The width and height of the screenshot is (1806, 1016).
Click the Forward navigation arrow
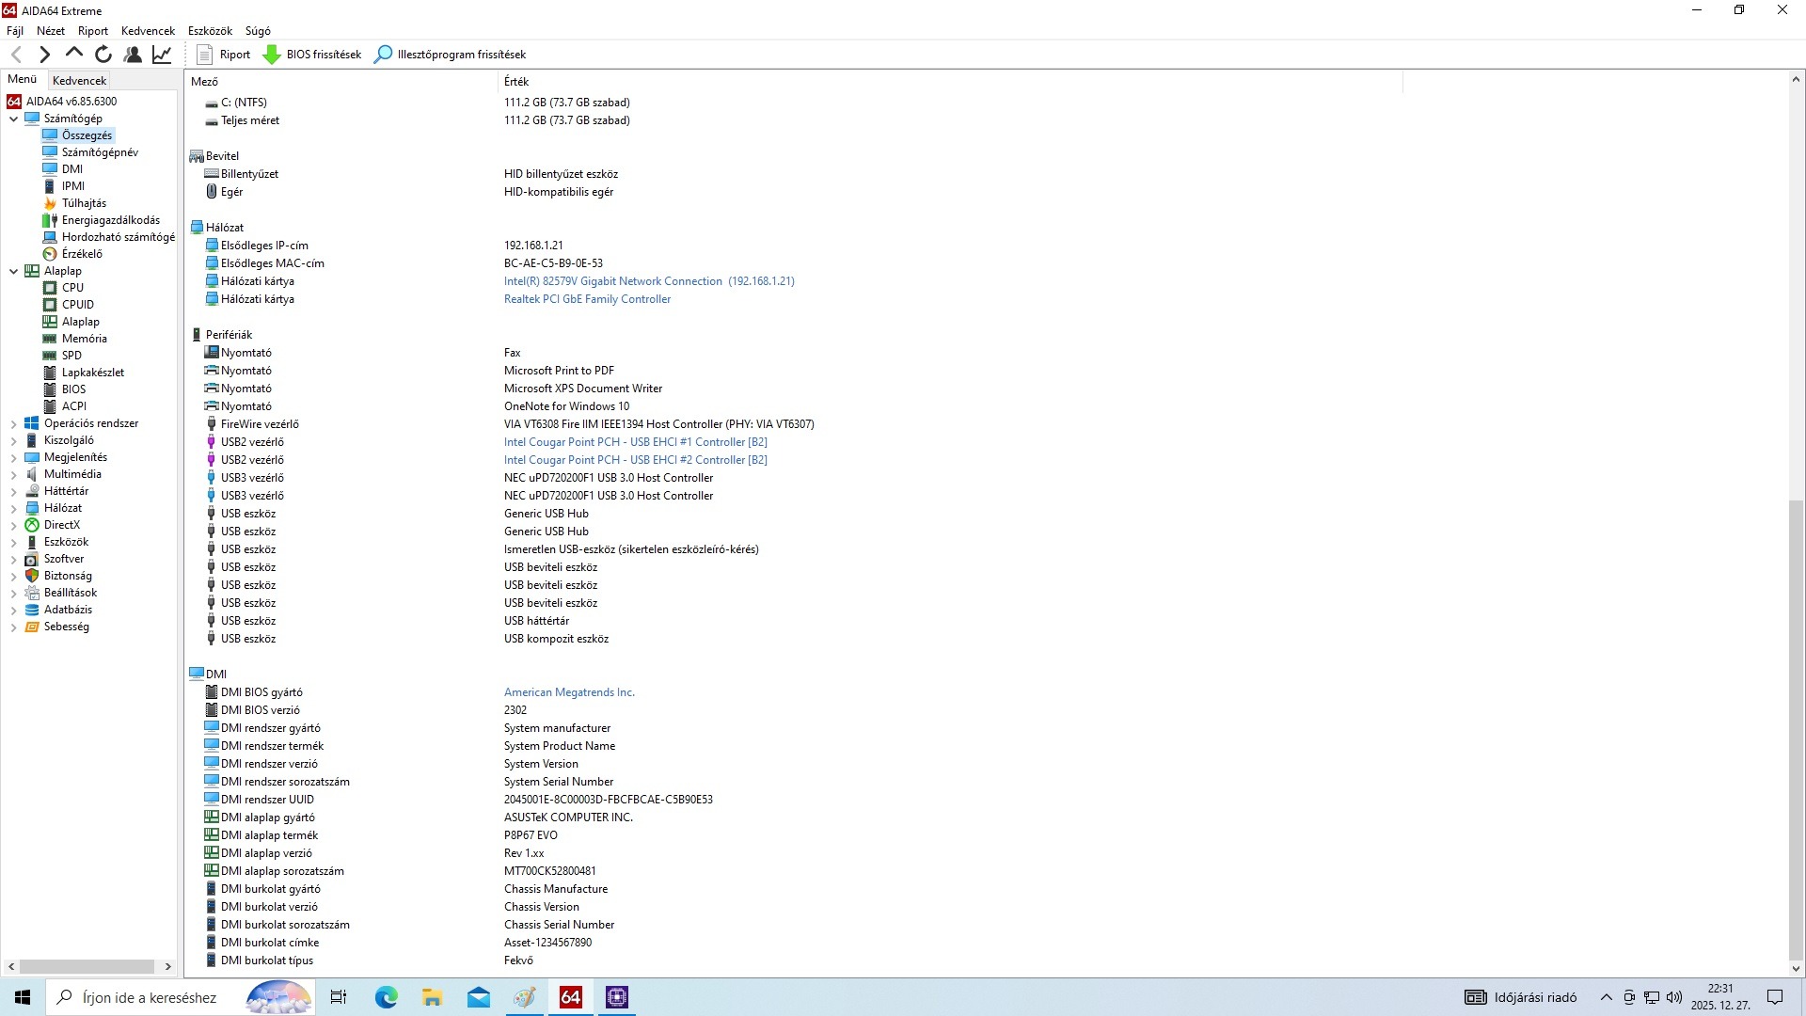(44, 55)
